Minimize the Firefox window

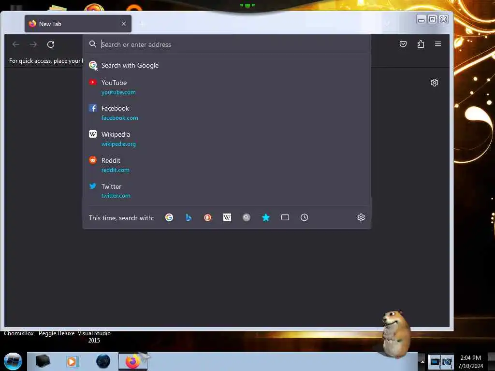(x=421, y=19)
